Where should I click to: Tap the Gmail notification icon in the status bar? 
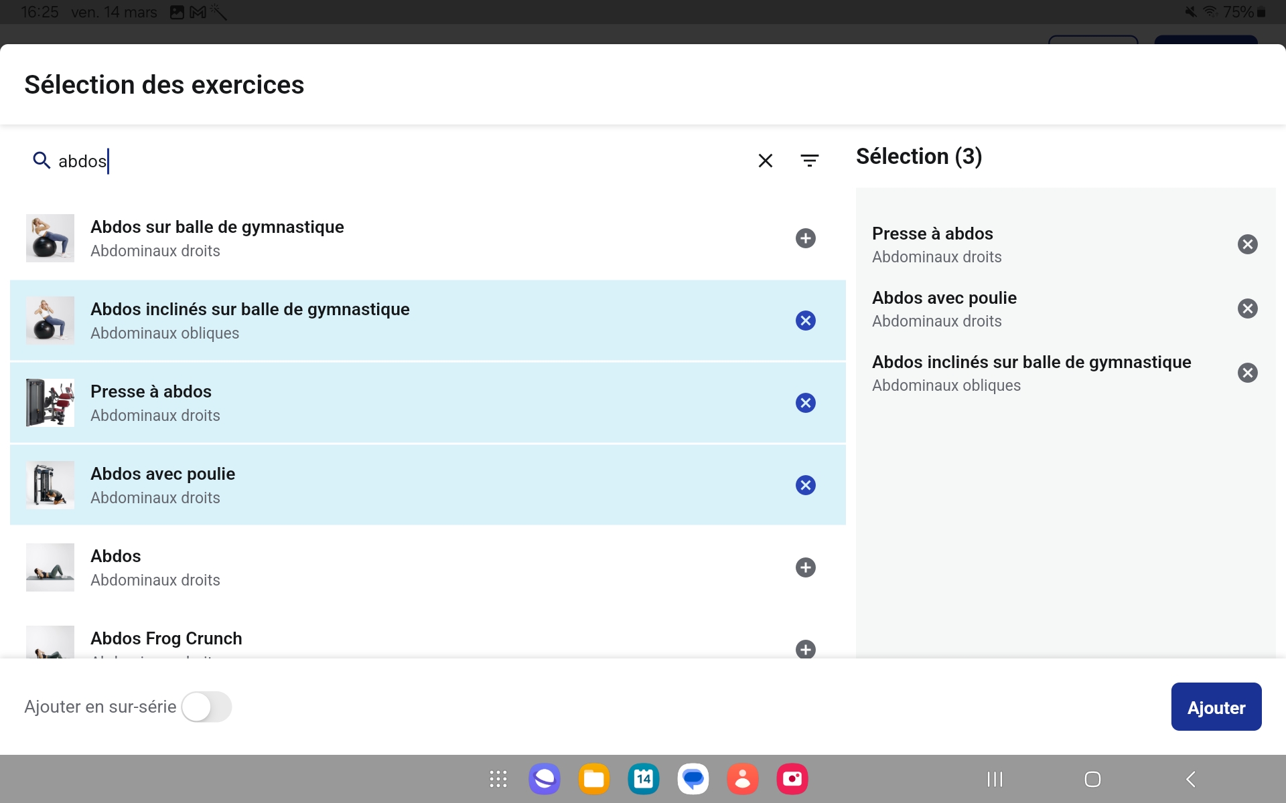(198, 12)
